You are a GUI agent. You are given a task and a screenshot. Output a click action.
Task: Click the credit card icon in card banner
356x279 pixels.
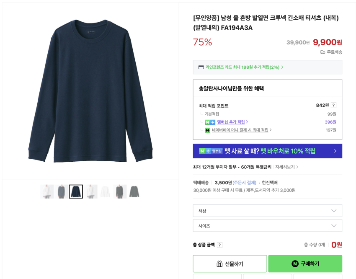point(201,67)
